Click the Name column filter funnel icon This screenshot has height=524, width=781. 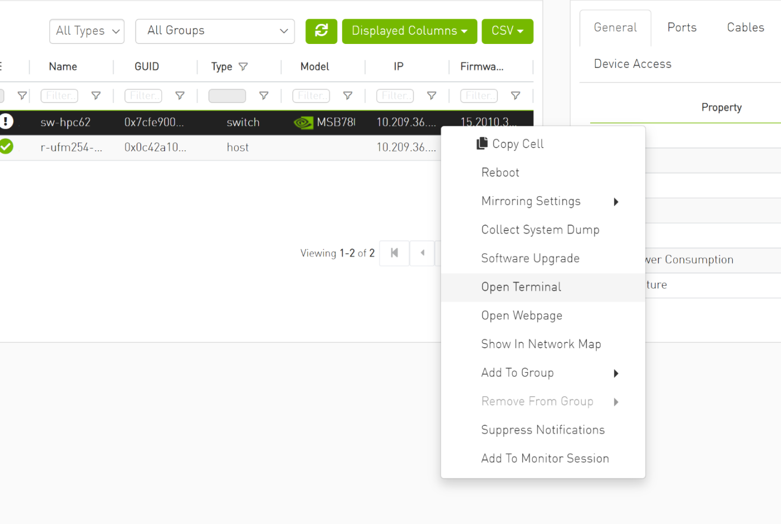[96, 96]
